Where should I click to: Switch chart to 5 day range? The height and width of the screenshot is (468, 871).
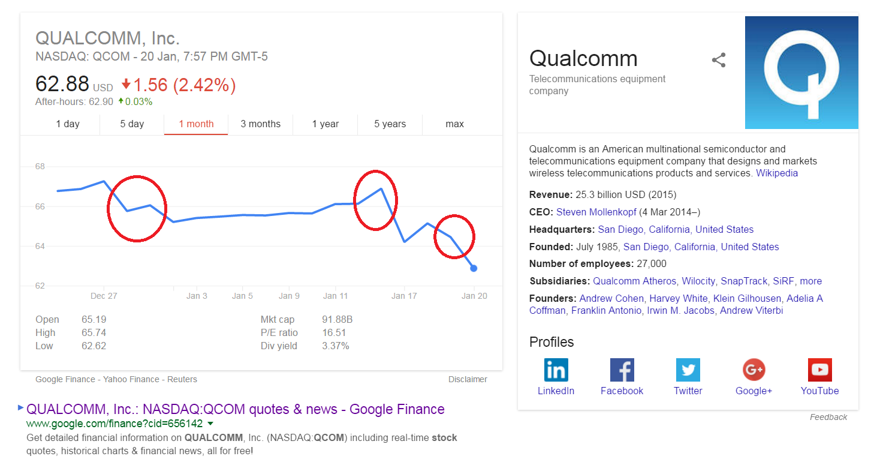click(x=132, y=124)
